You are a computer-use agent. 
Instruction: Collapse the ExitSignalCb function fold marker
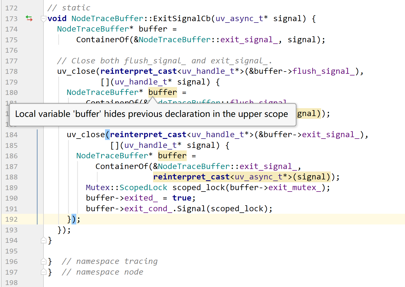pyautogui.click(x=43, y=19)
